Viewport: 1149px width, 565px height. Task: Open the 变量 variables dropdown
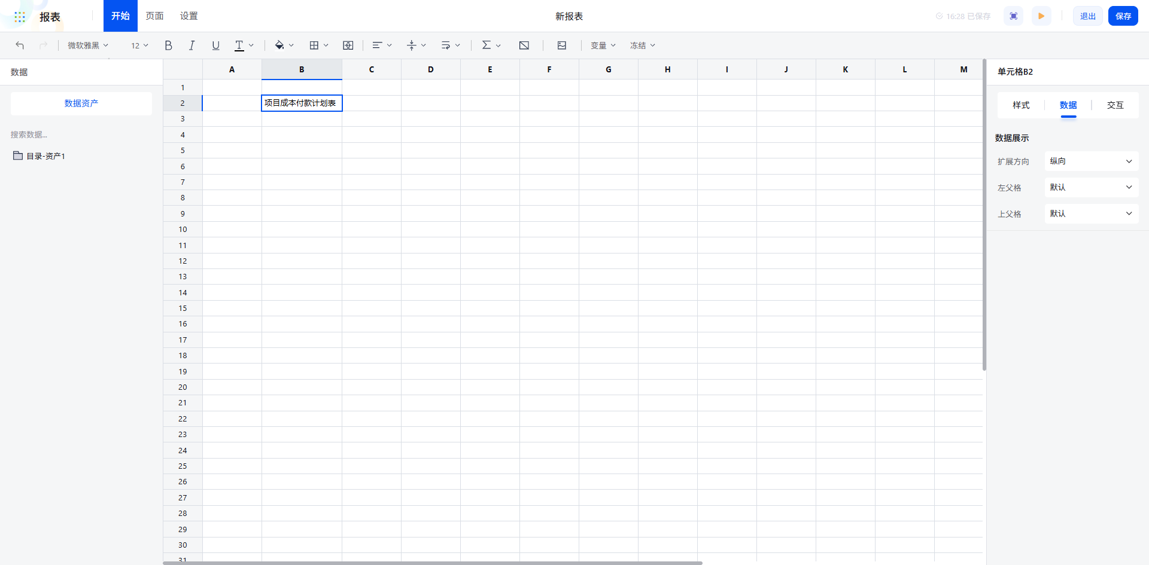[603, 45]
